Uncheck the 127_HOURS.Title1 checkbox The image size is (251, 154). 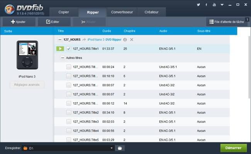click(69, 49)
